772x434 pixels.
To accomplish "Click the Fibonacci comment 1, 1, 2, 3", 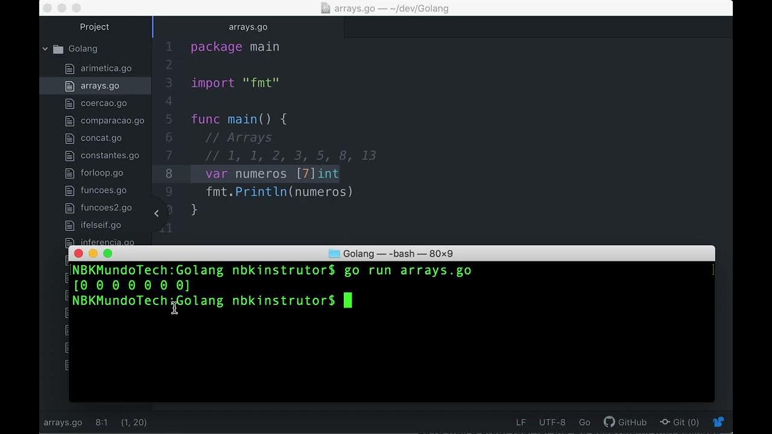I will click(x=291, y=156).
